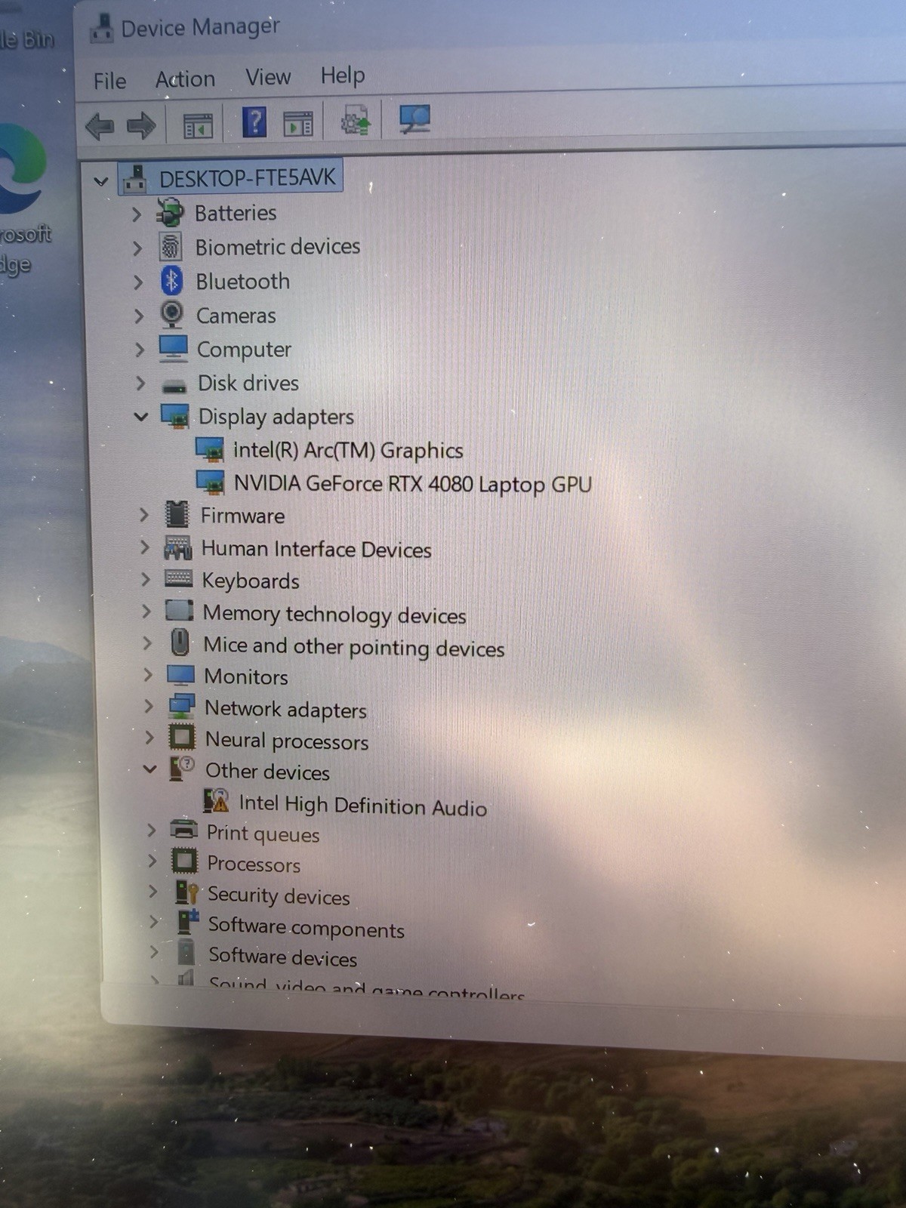Expand the Software components category

pos(153,922)
